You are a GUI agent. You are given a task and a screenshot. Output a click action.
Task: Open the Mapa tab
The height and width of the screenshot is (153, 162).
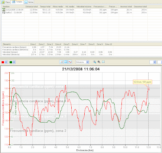(x=6, y=2)
